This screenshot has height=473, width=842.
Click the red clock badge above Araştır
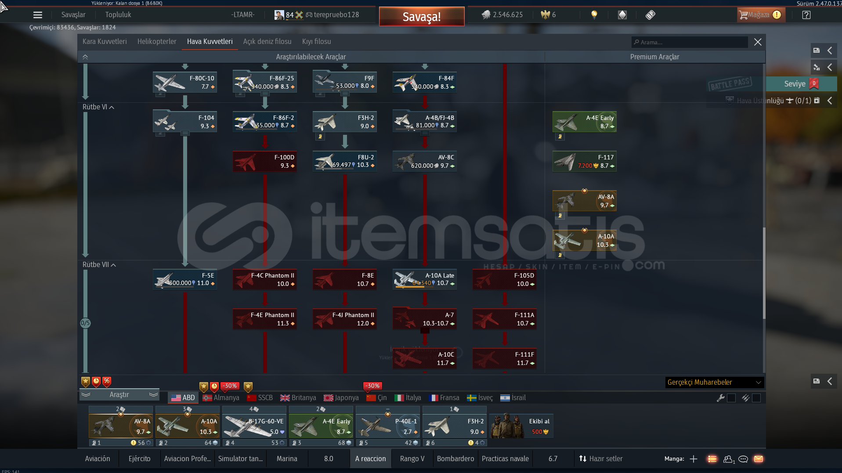[x=96, y=381]
